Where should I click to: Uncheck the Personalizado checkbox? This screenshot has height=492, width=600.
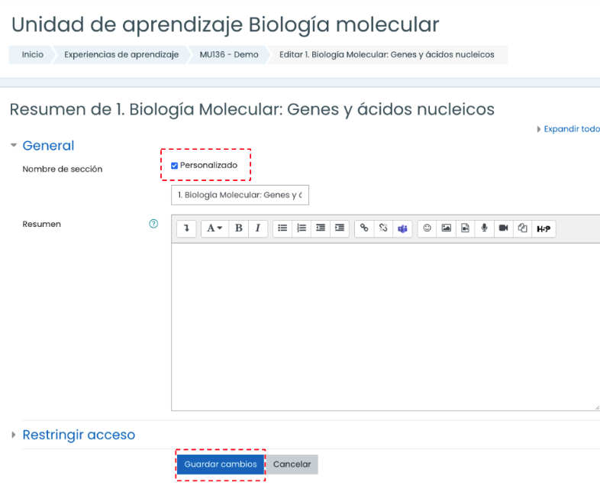[175, 166]
